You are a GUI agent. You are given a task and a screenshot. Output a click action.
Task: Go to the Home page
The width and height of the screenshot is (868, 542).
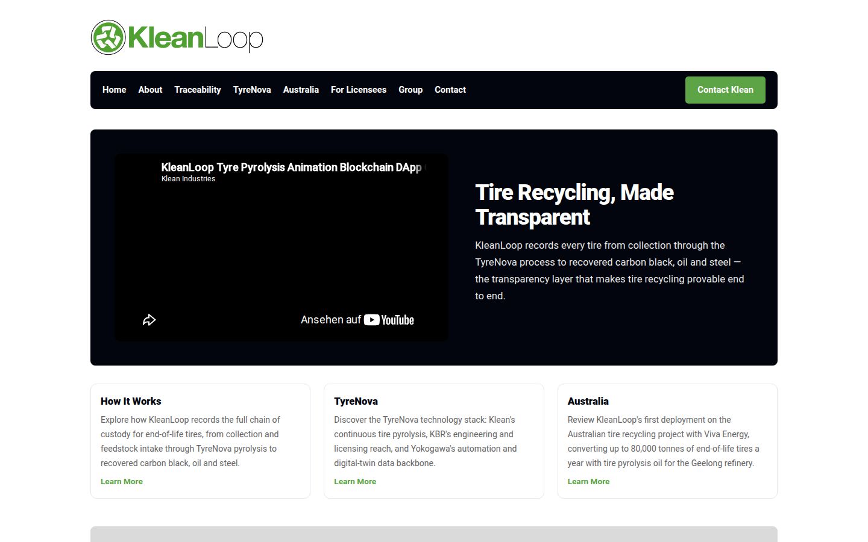115,90
